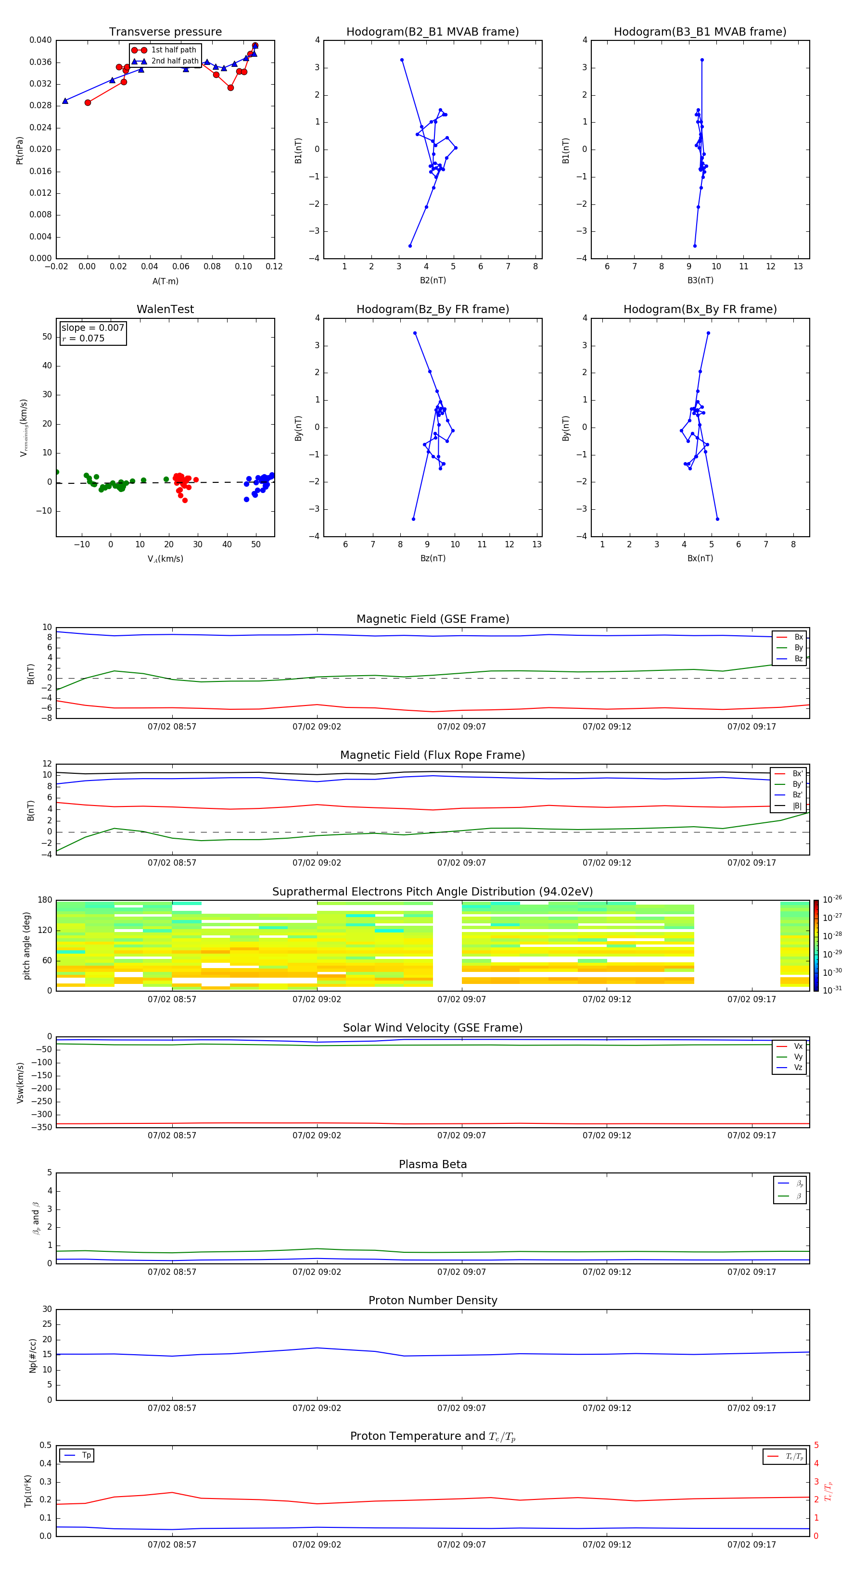
Task: Click 'Vx' in the solar wind legend
Action: click(790, 1046)
